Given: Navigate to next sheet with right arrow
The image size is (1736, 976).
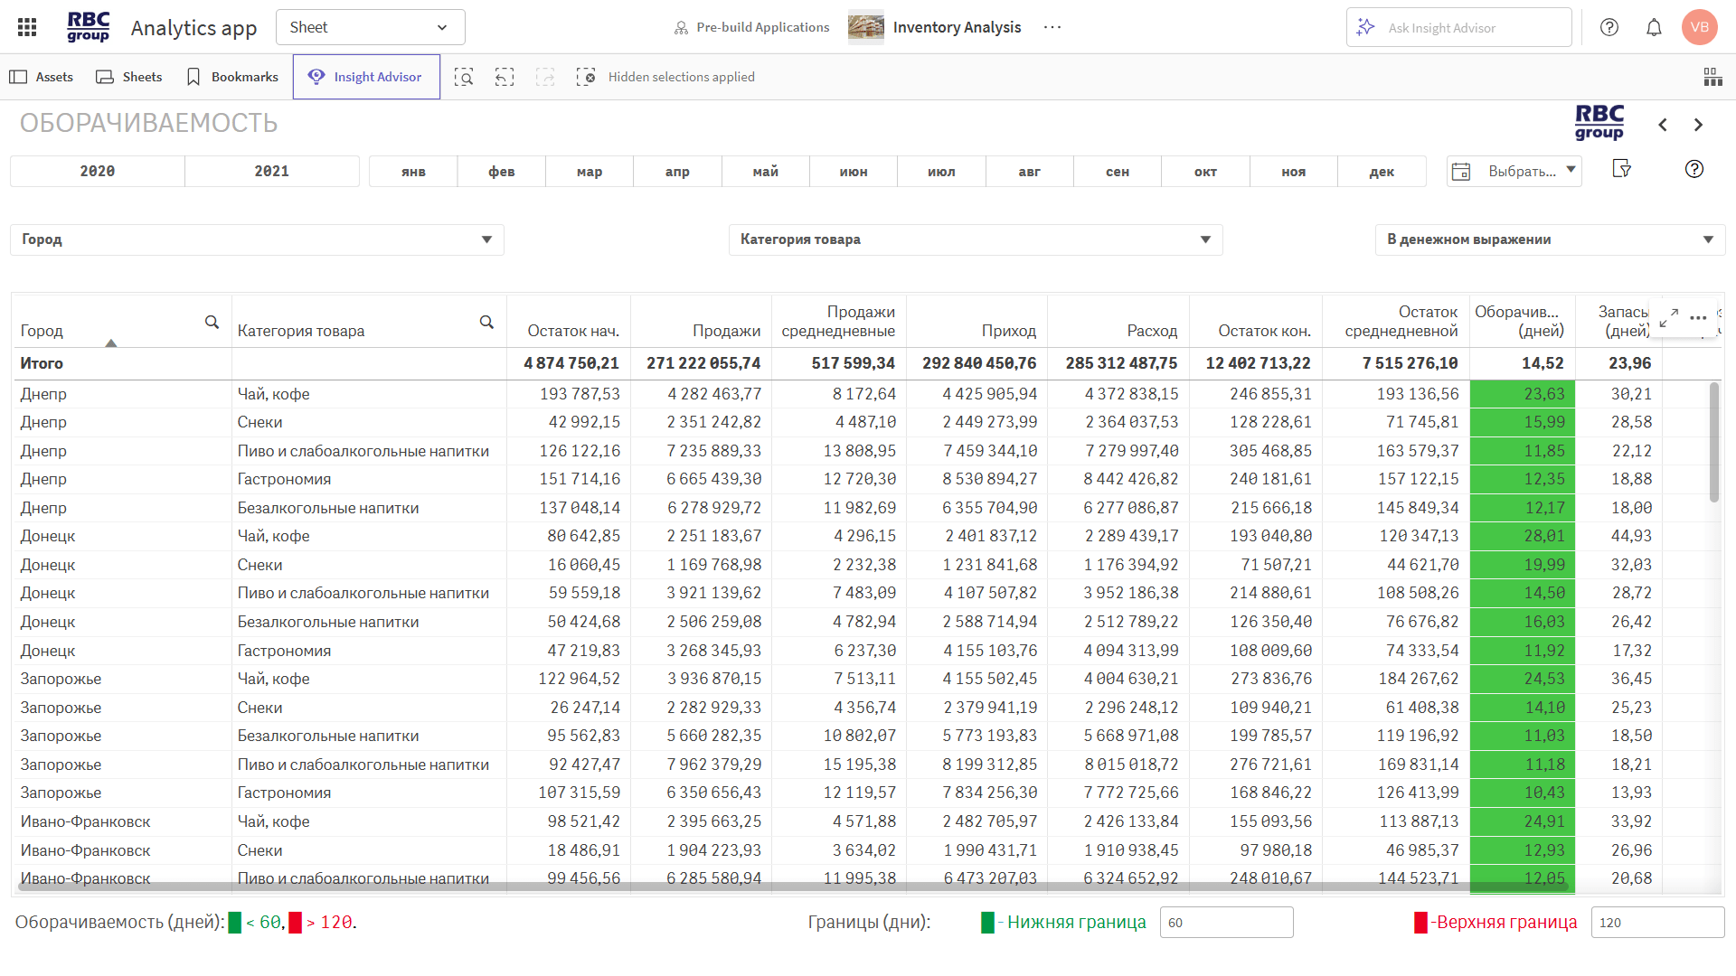Looking at the screenshot, I should click(1698, 125).
